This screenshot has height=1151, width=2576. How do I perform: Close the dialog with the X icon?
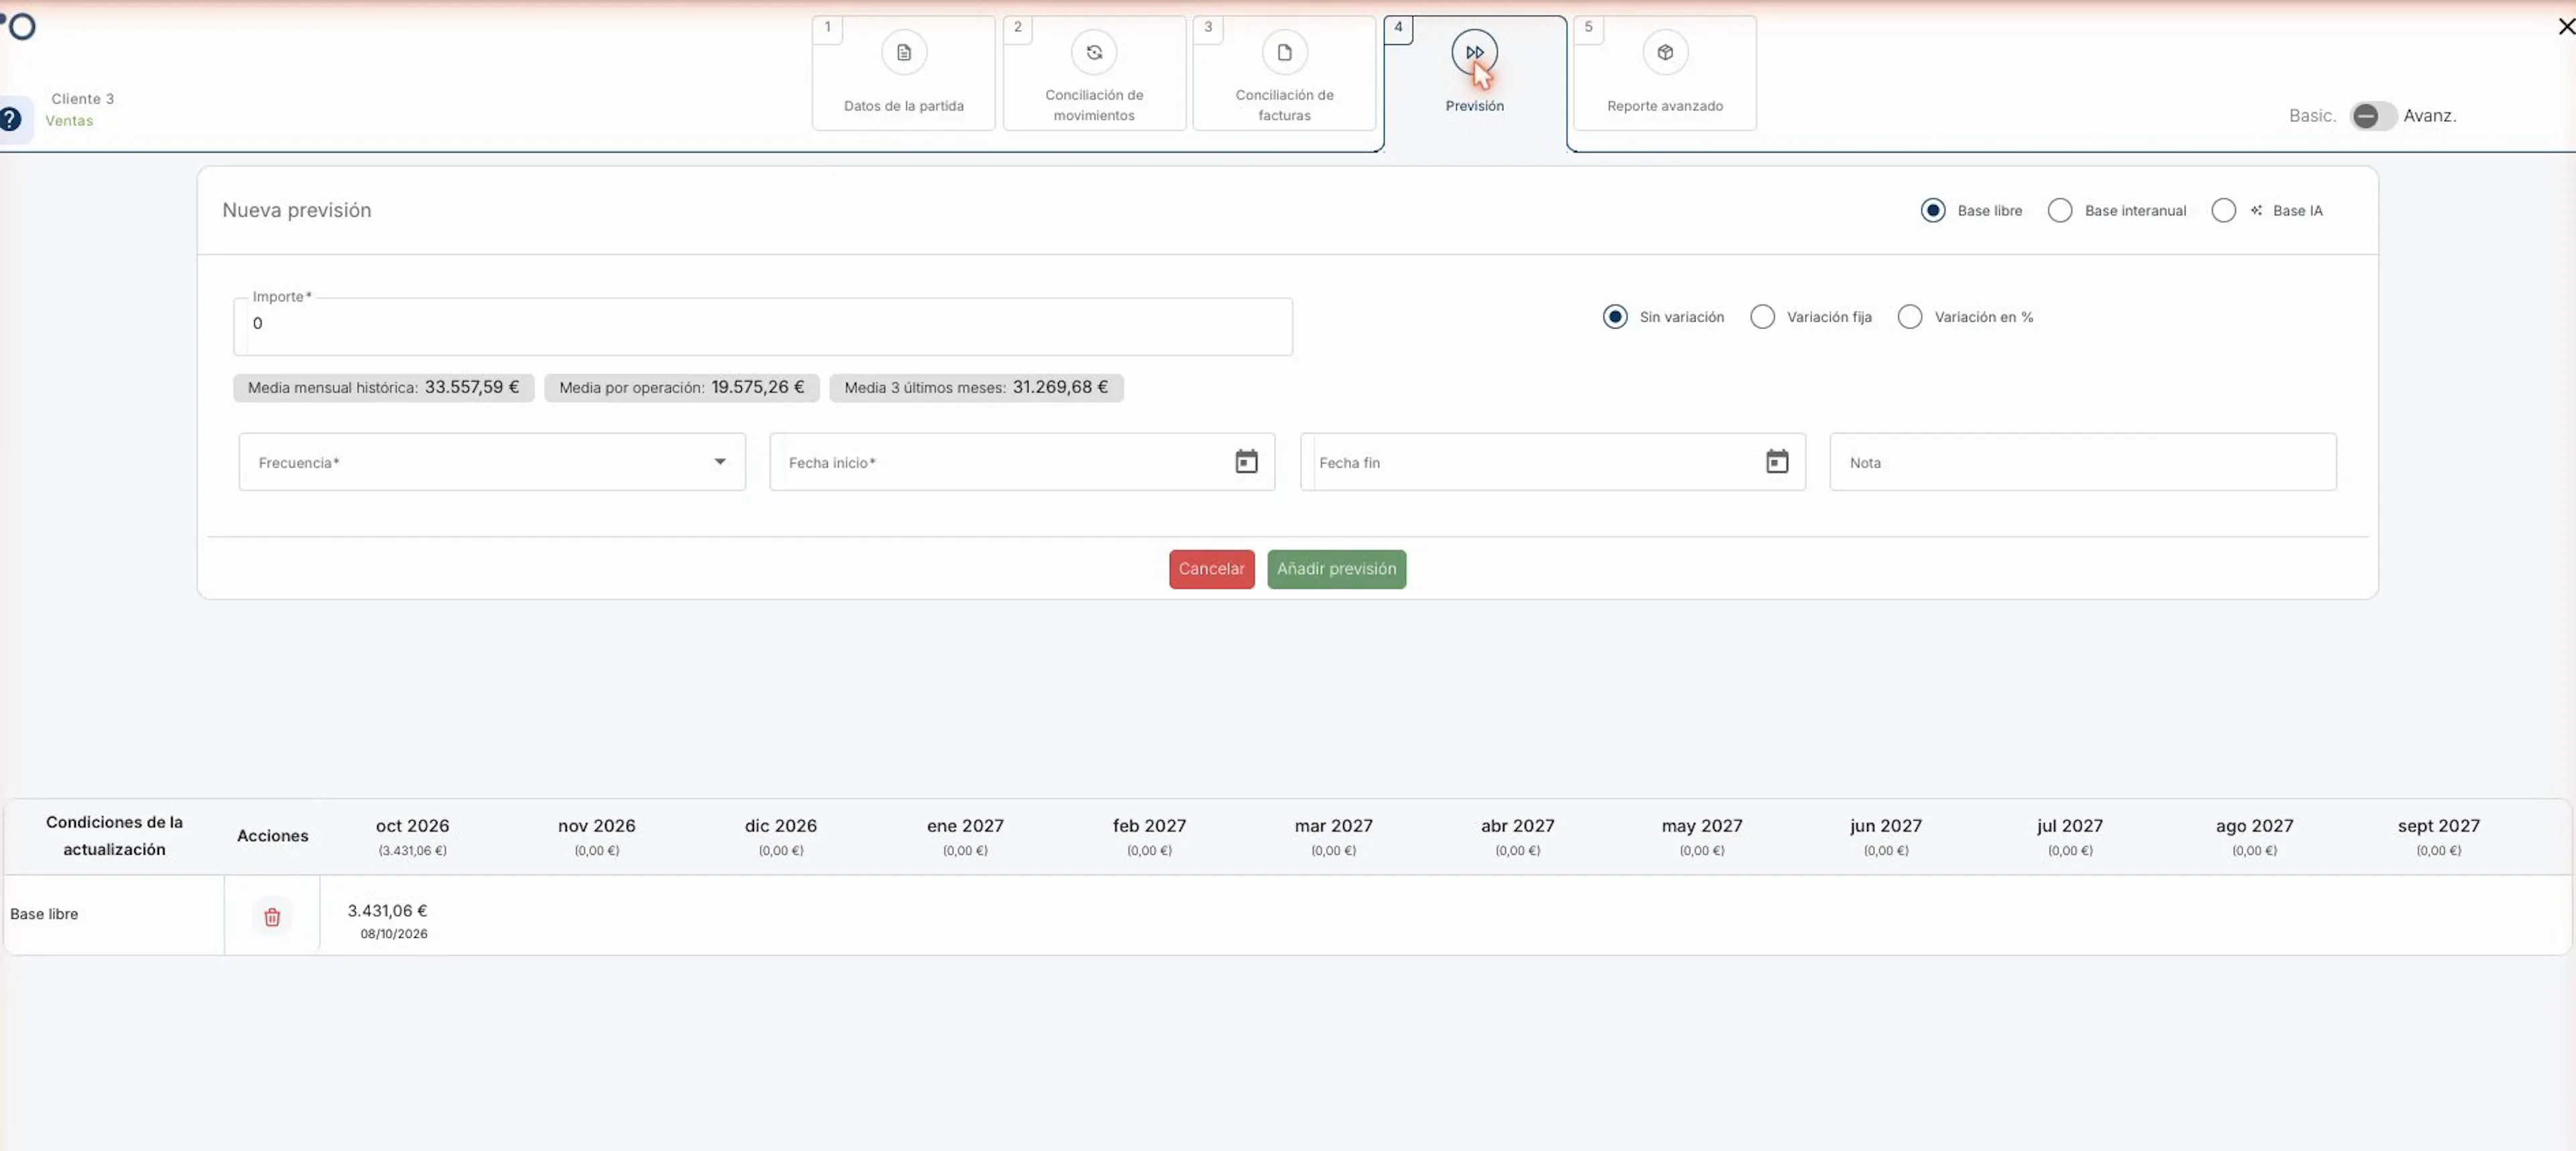(2566, 27)
